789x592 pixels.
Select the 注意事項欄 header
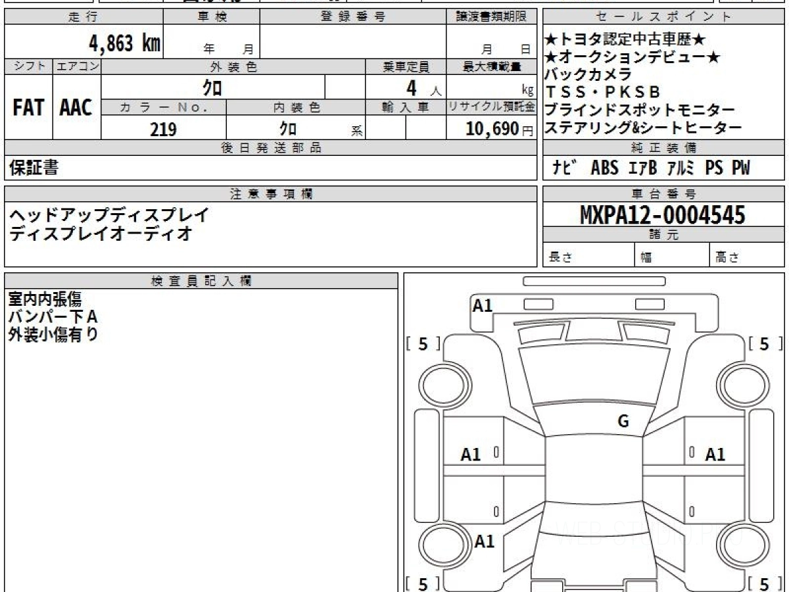coord(270,194)
